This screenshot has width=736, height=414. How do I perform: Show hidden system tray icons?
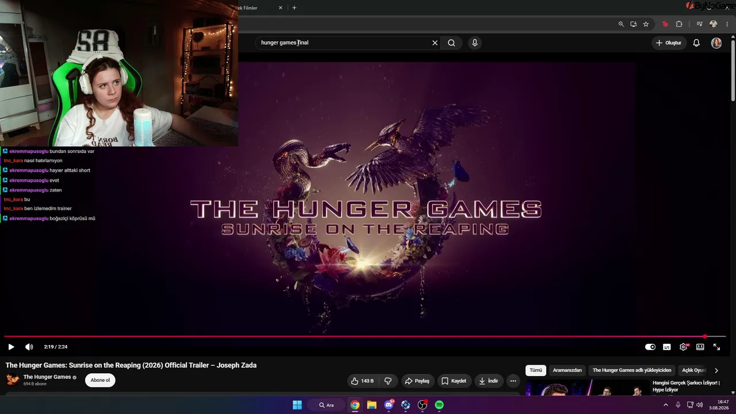tap(666, 405)
